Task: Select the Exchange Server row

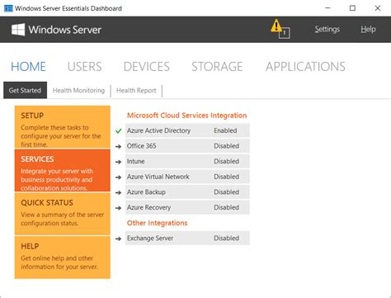Action: pyautogui.click(x=187, y=238)
